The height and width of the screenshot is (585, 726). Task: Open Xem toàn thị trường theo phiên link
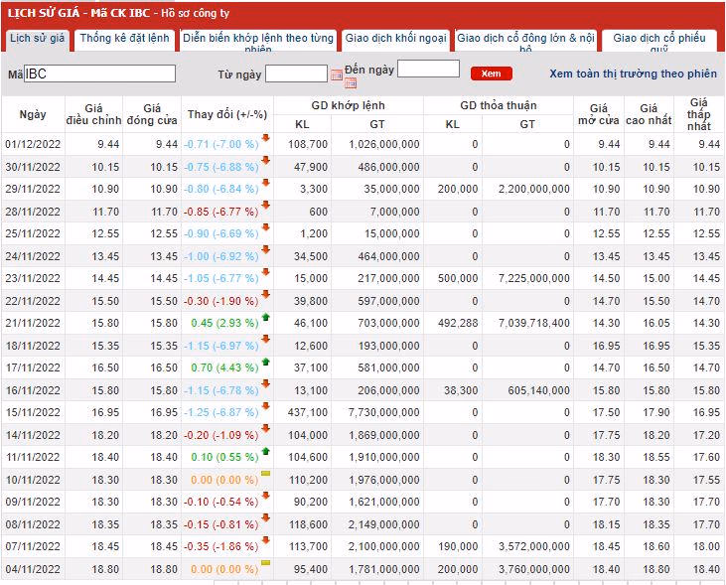coord(633,74)
